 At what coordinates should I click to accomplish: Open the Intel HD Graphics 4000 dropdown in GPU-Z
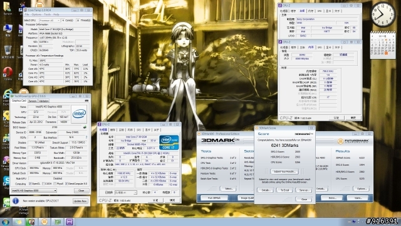click(x=34, y=191)
